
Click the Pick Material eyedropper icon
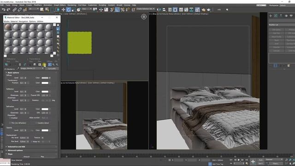click(x=18, y=69)
